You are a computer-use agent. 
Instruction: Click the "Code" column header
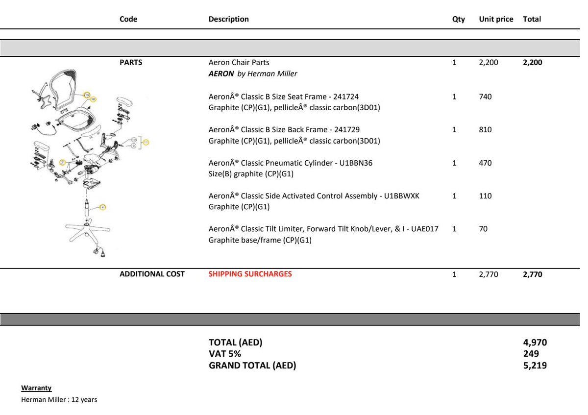pos(128,19)
